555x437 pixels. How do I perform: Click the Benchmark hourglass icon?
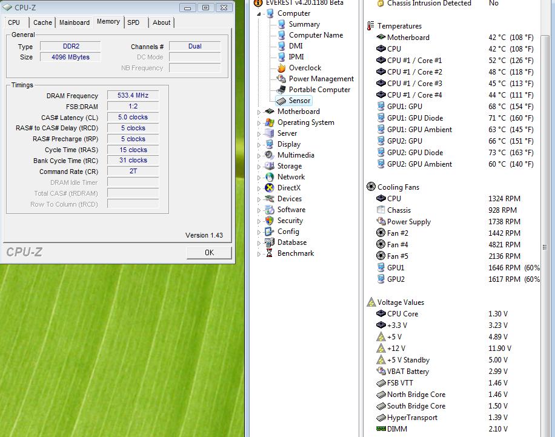[270, 253]
